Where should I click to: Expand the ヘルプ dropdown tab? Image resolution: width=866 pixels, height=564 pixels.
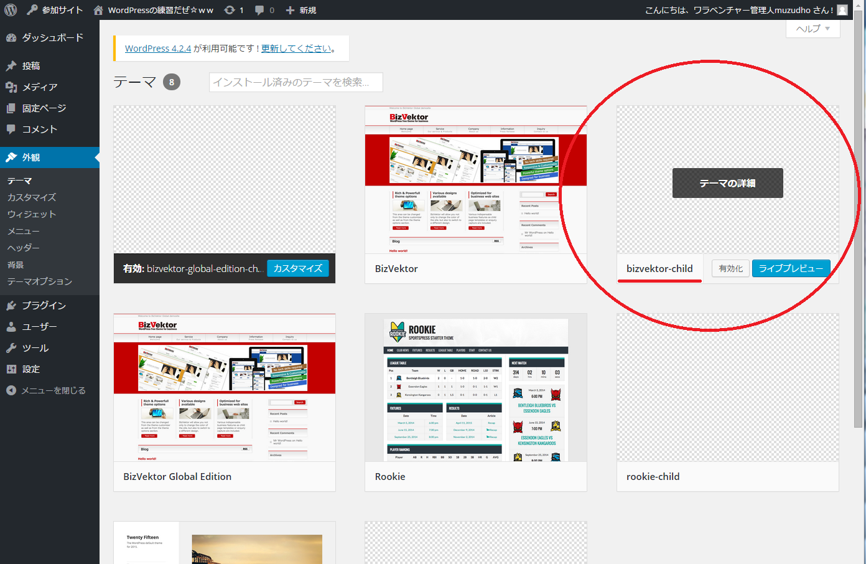point(813,29)
